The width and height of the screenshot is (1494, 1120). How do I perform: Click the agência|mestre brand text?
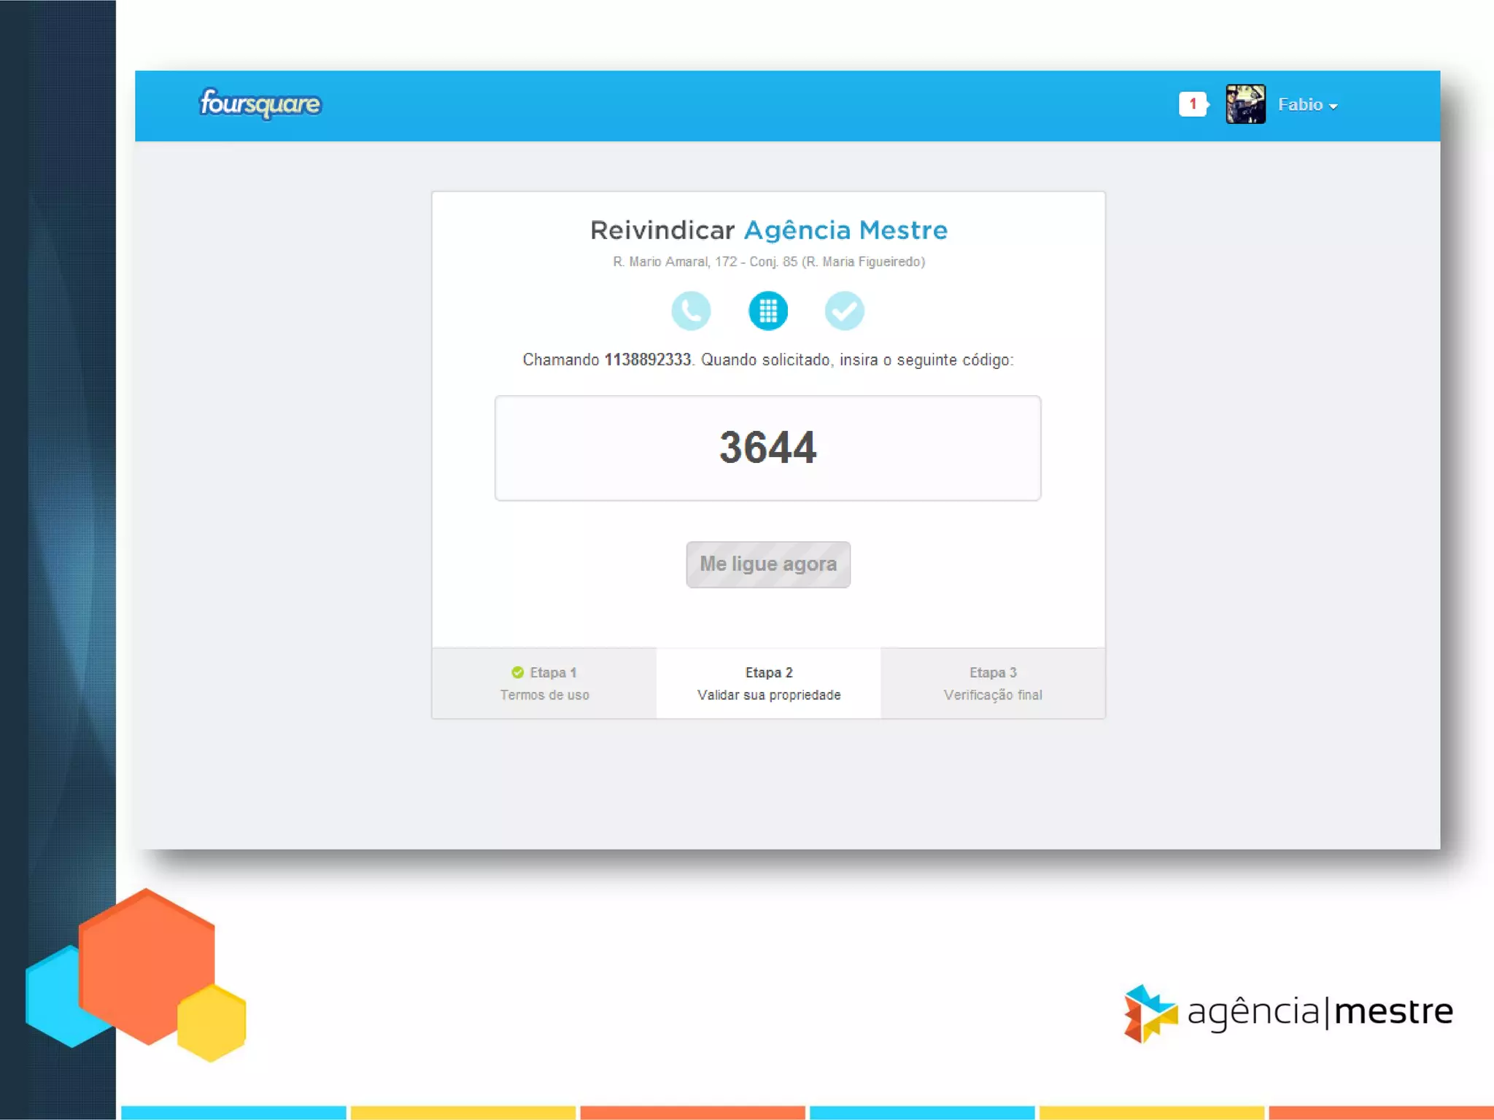pyautogui.click(x=1319, y=1011)
